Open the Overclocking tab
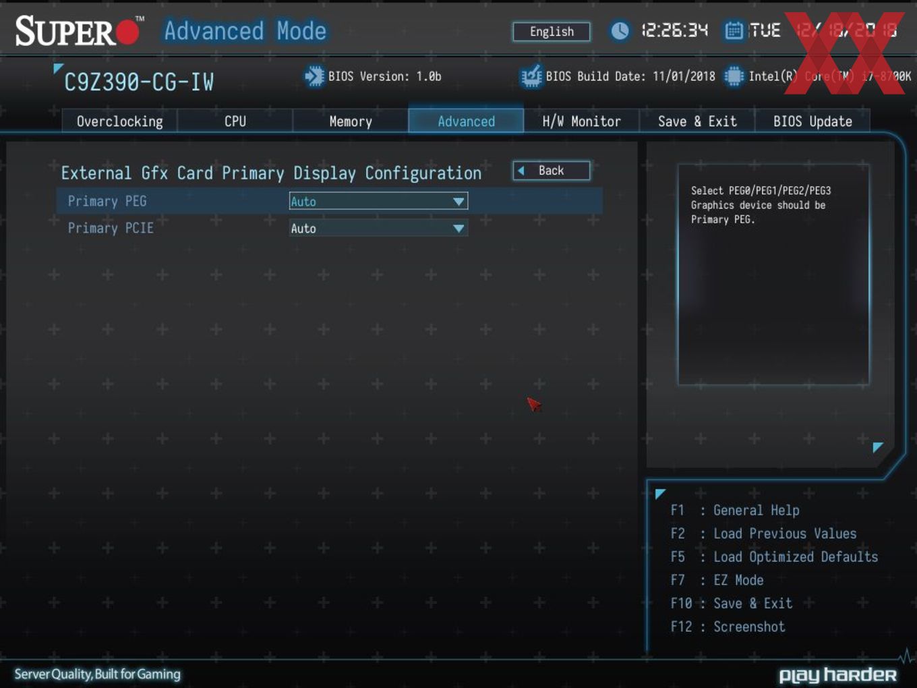917x688 pixels. pyautogui.click(x=119, y=121)
